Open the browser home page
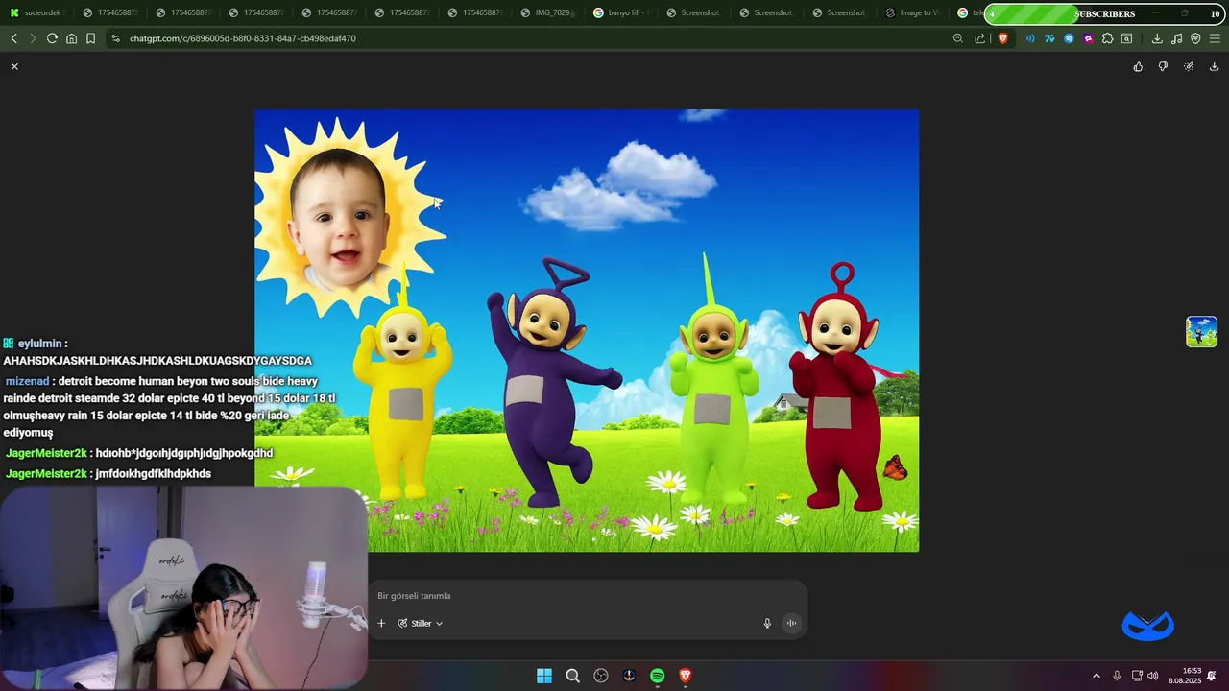1229x691 pixels. coord(71,38)
